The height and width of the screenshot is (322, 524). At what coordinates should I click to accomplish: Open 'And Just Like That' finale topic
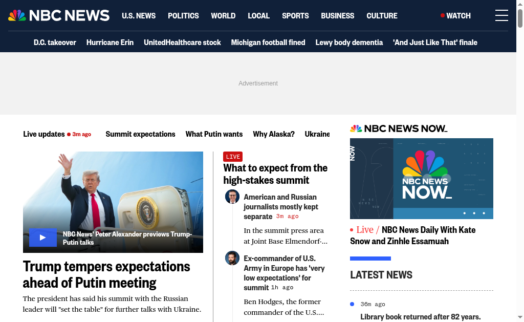[435, 42]
